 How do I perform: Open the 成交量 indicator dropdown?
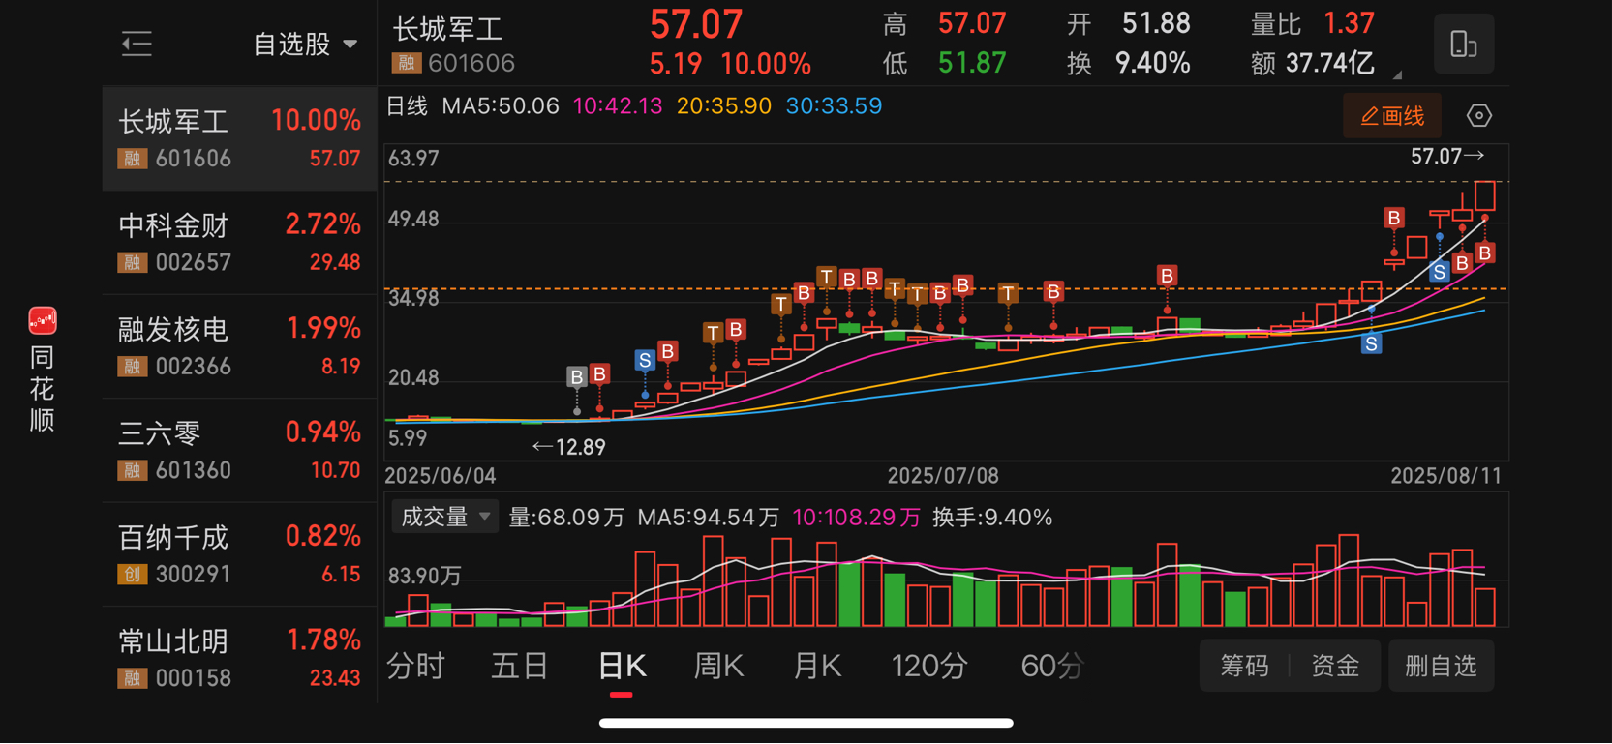coord(444,518)
